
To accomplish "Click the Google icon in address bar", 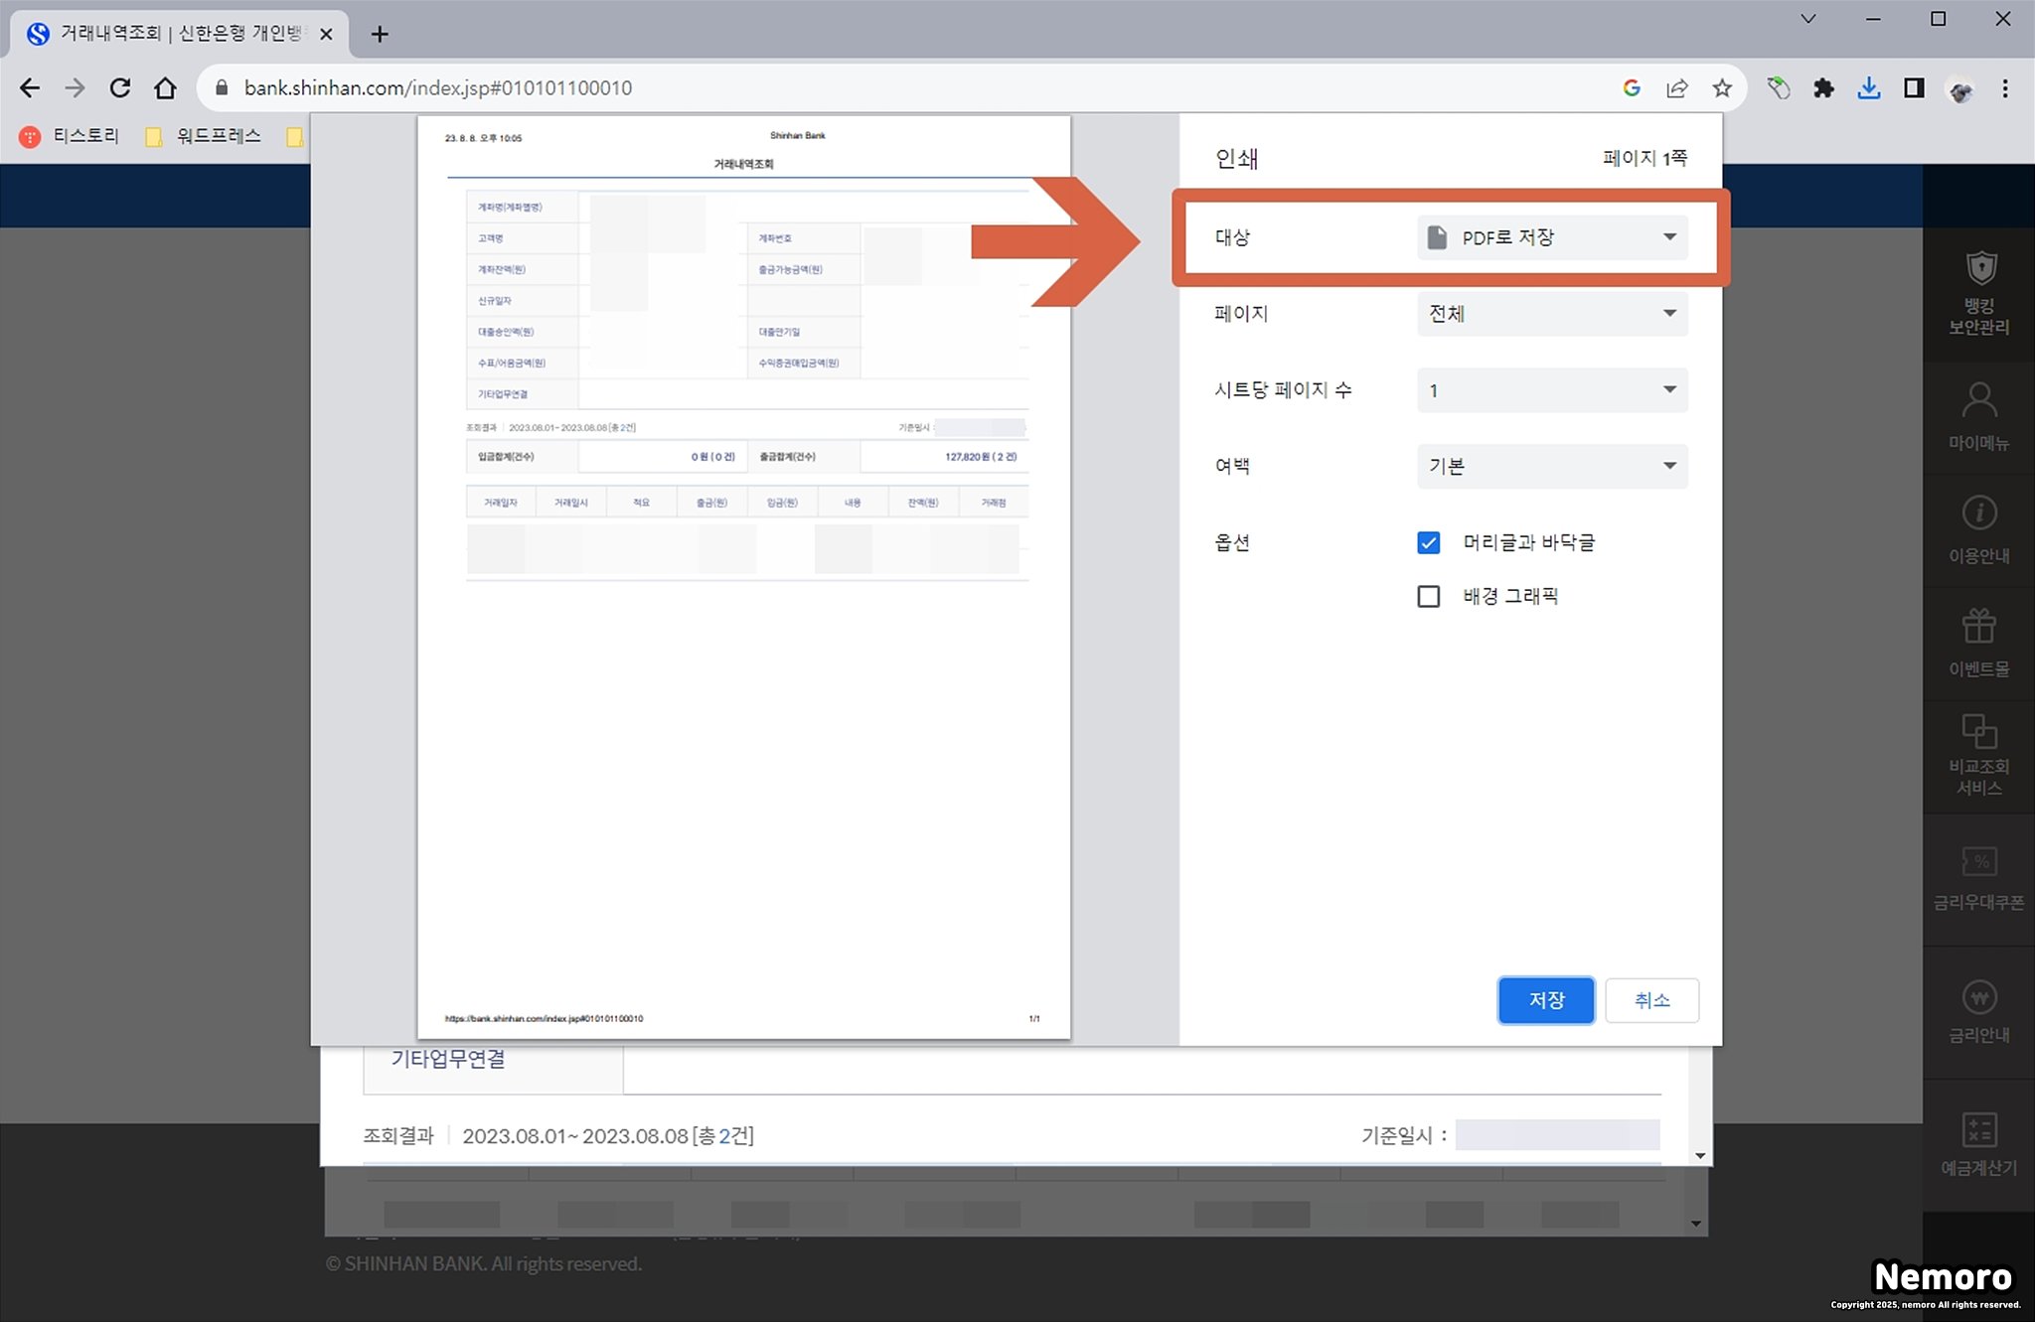I will tap(1632, 88).
